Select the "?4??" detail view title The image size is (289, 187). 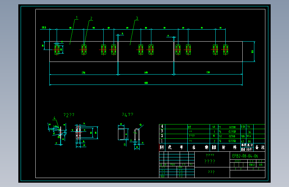(x=128, y=115)
